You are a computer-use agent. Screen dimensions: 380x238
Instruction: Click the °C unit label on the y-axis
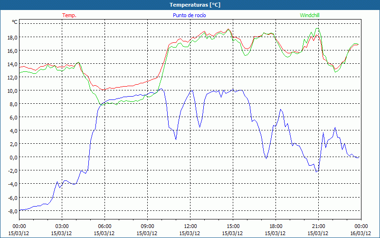point(15,22)
